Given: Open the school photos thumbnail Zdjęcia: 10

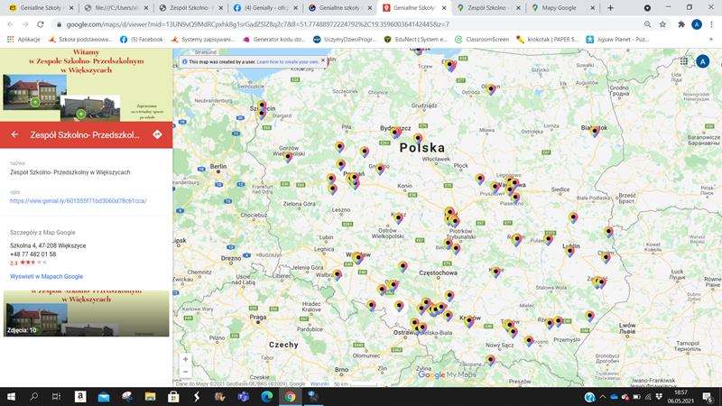Looking at the screenshot, I should [86, 313].
